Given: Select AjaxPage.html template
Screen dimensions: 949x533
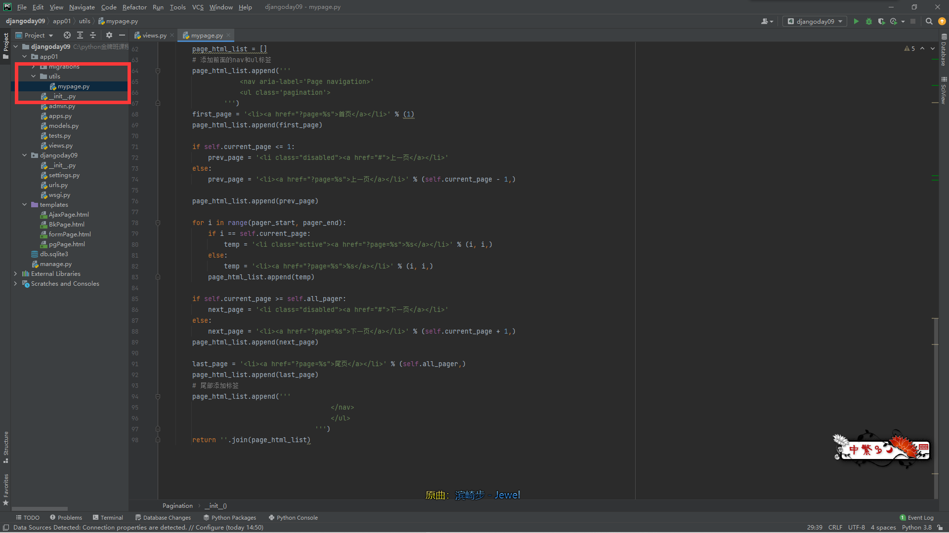Looking at the screenshot, I should [x=69, y=214].
